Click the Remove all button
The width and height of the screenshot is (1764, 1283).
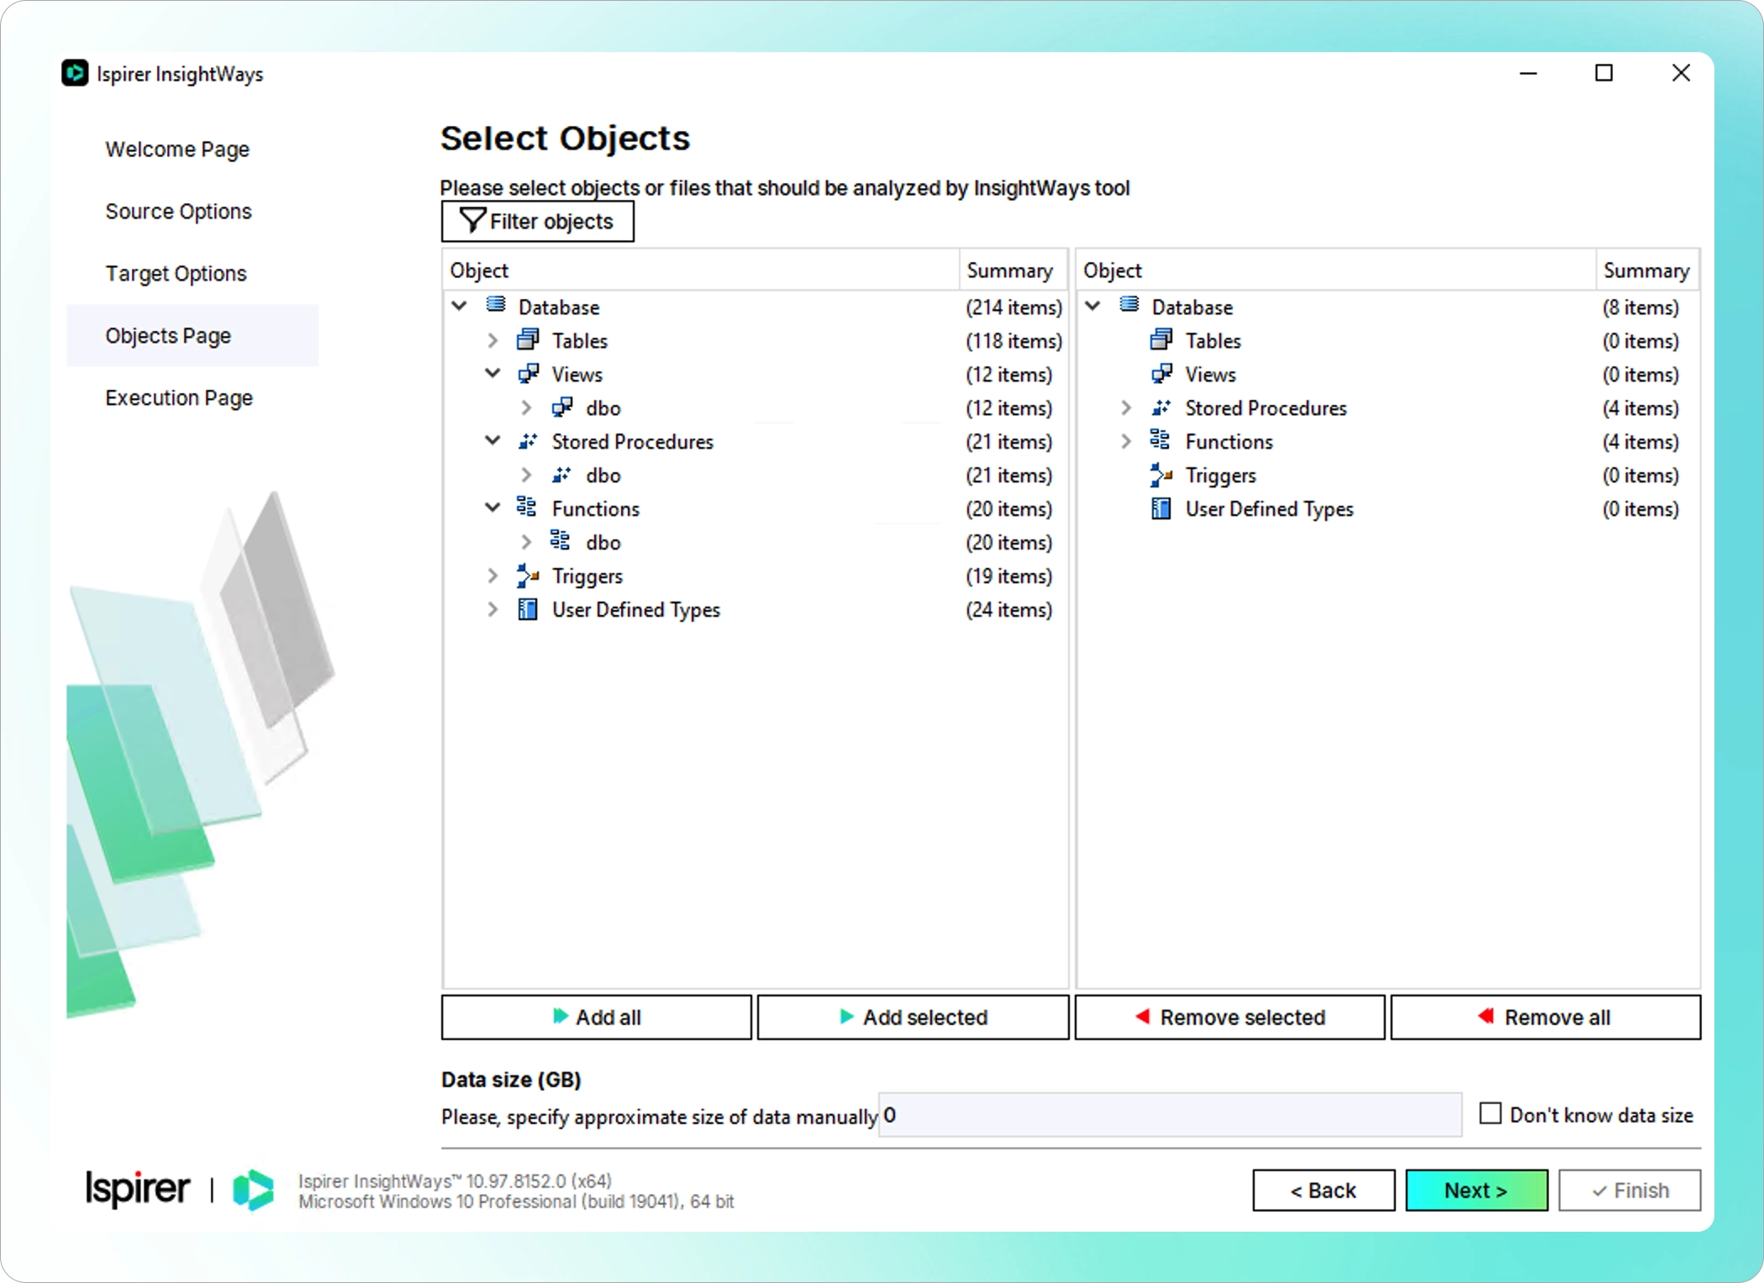(x=1545, y=1017)
